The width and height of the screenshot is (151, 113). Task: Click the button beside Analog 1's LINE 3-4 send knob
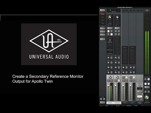[111, 72]
